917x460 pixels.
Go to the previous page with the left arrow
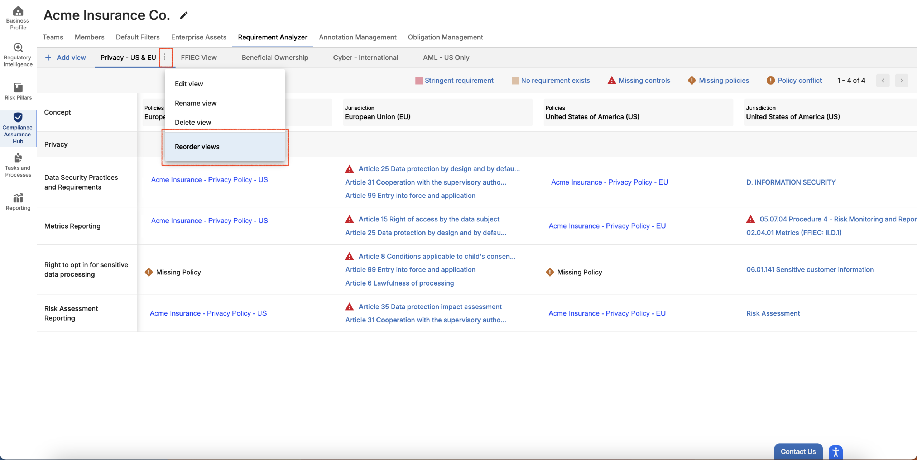click(x=883, y=80)
